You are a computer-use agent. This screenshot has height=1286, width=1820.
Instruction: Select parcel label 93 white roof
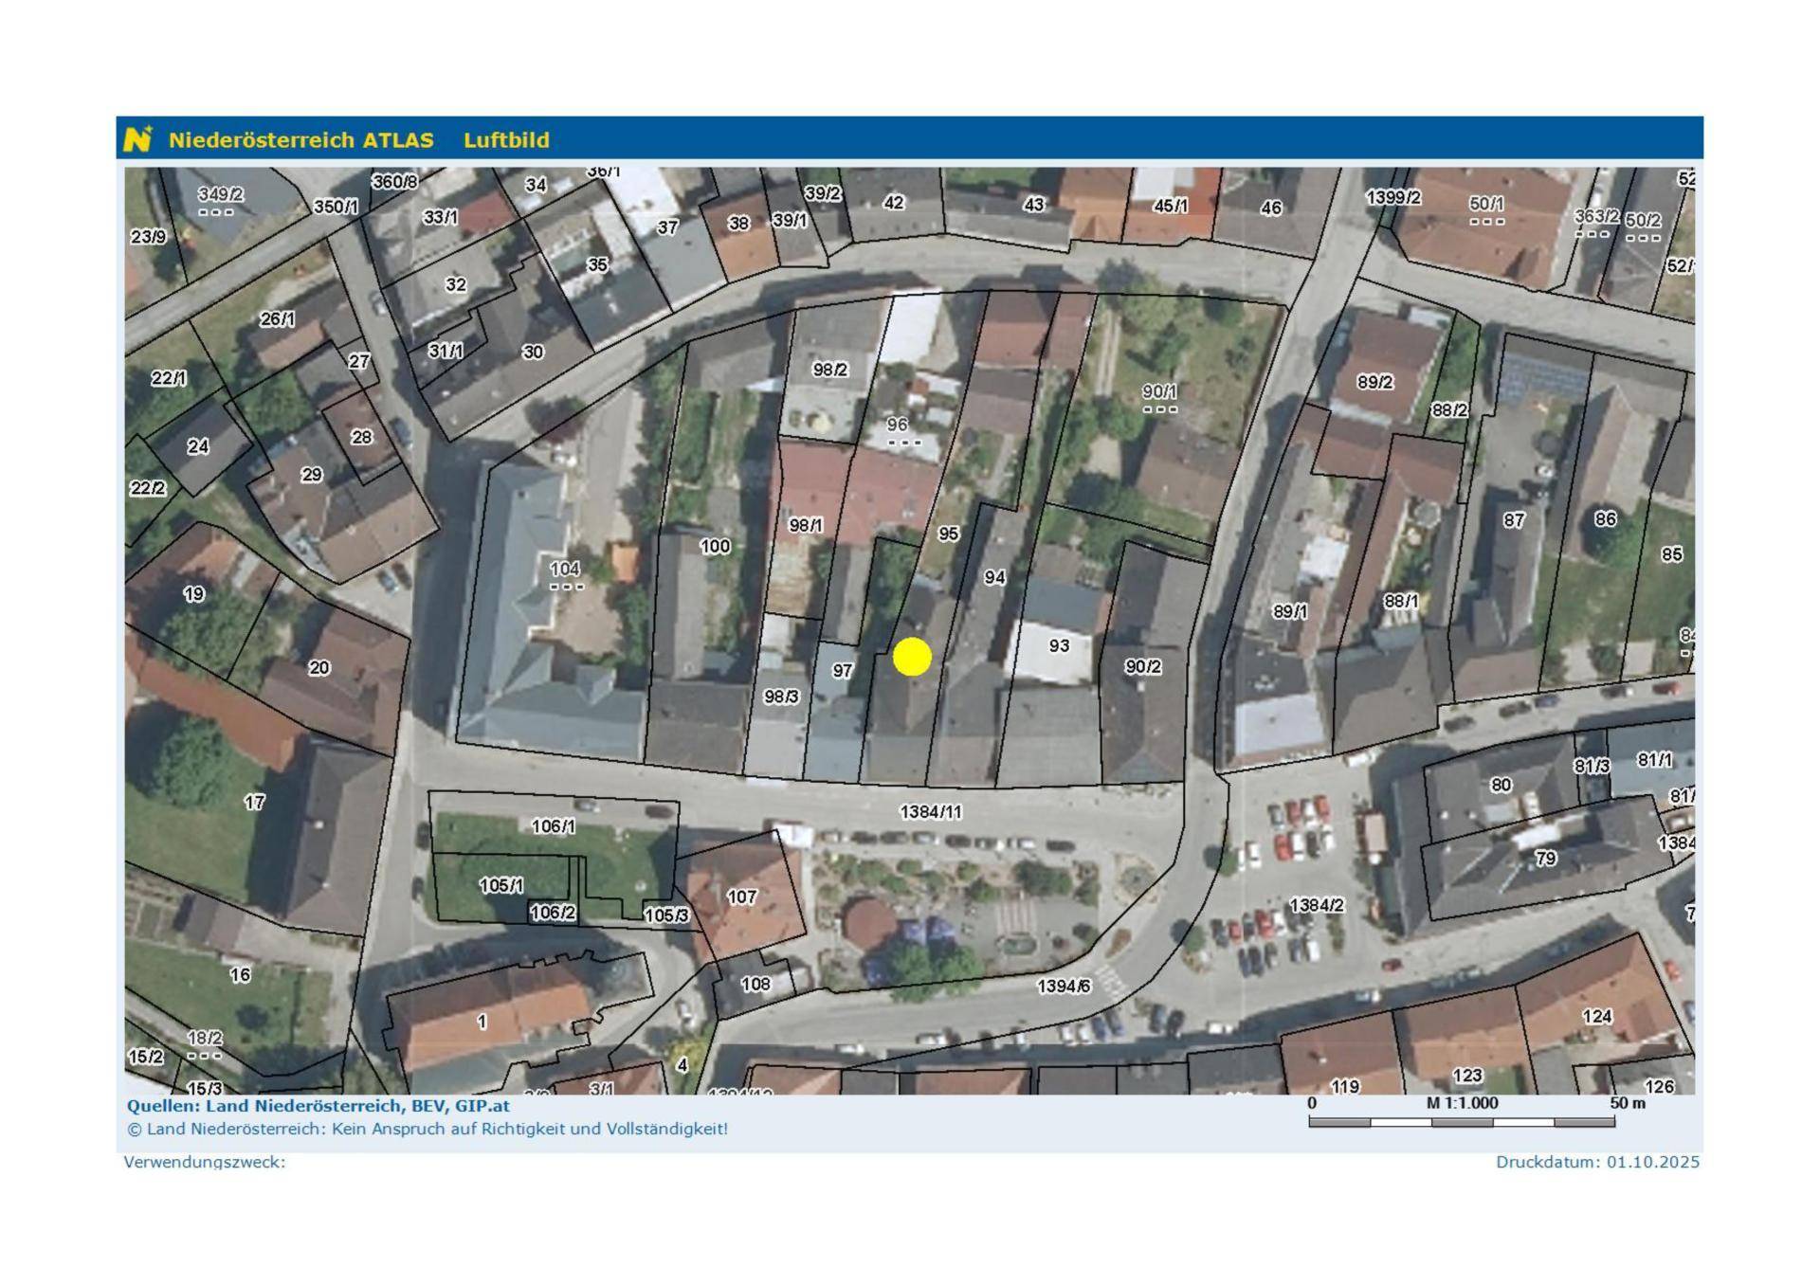click(1059, 645)
